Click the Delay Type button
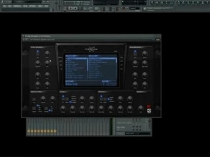Viewport: 210px width, 157px height. point(67,99)
